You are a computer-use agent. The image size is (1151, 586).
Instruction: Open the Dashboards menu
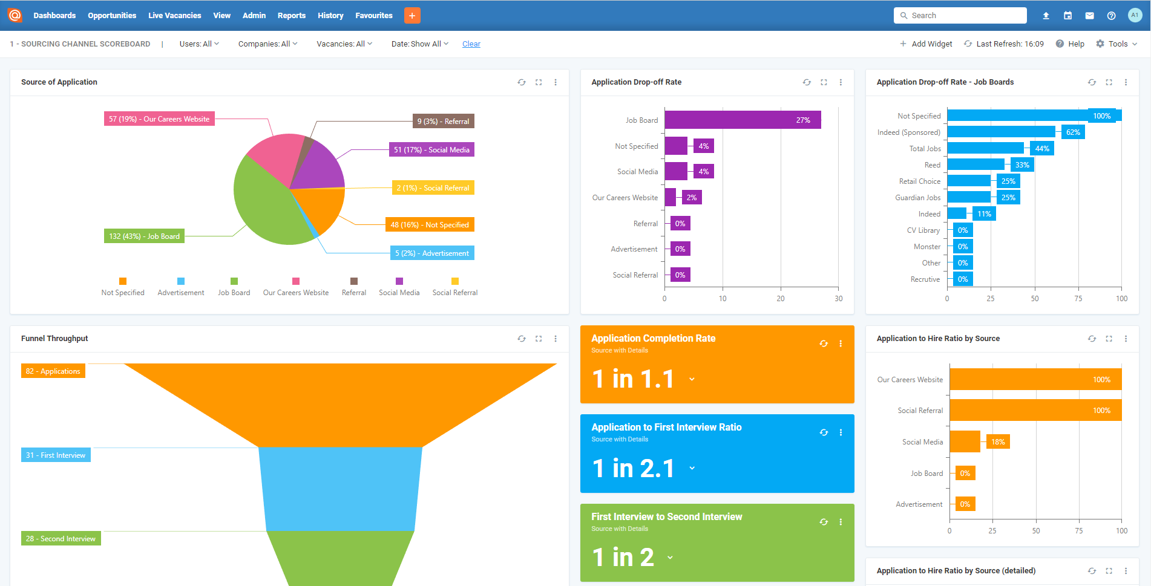54,16
